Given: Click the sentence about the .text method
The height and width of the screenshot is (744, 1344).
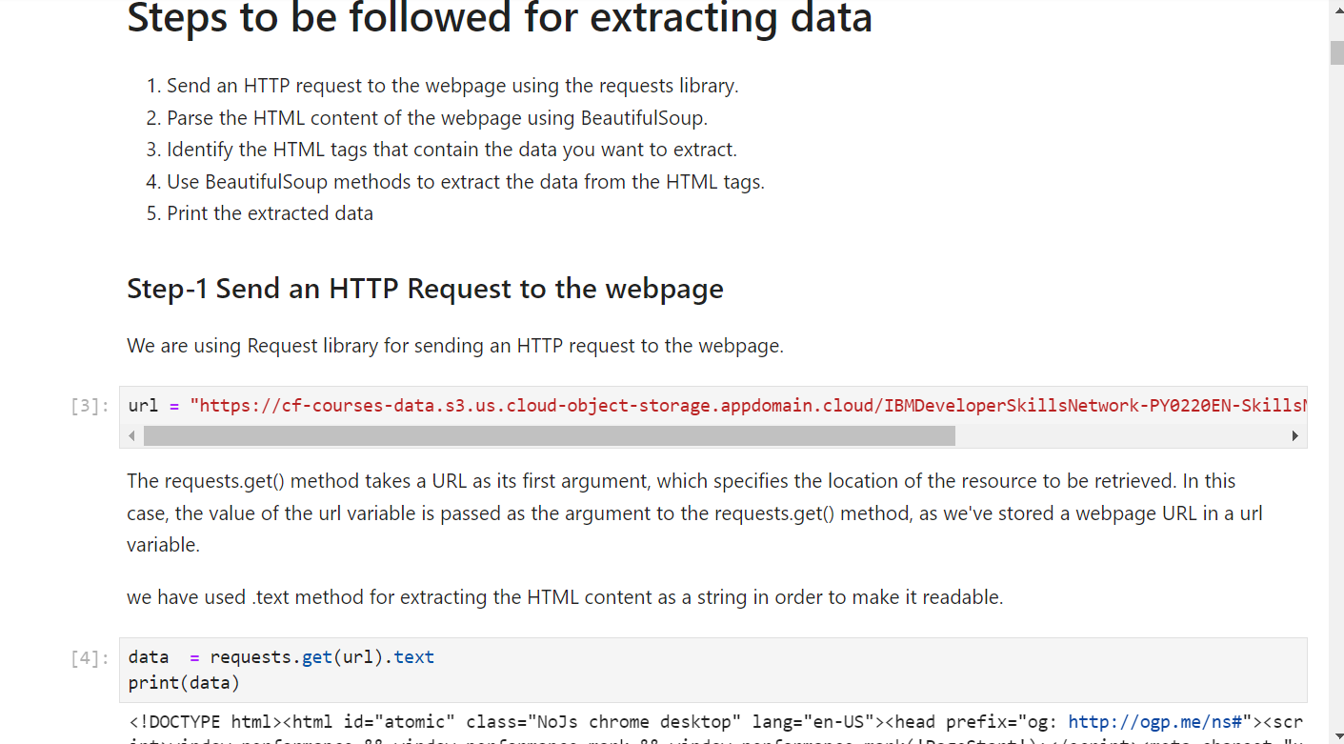Looking at the screenshot, I should pos(565,597).
